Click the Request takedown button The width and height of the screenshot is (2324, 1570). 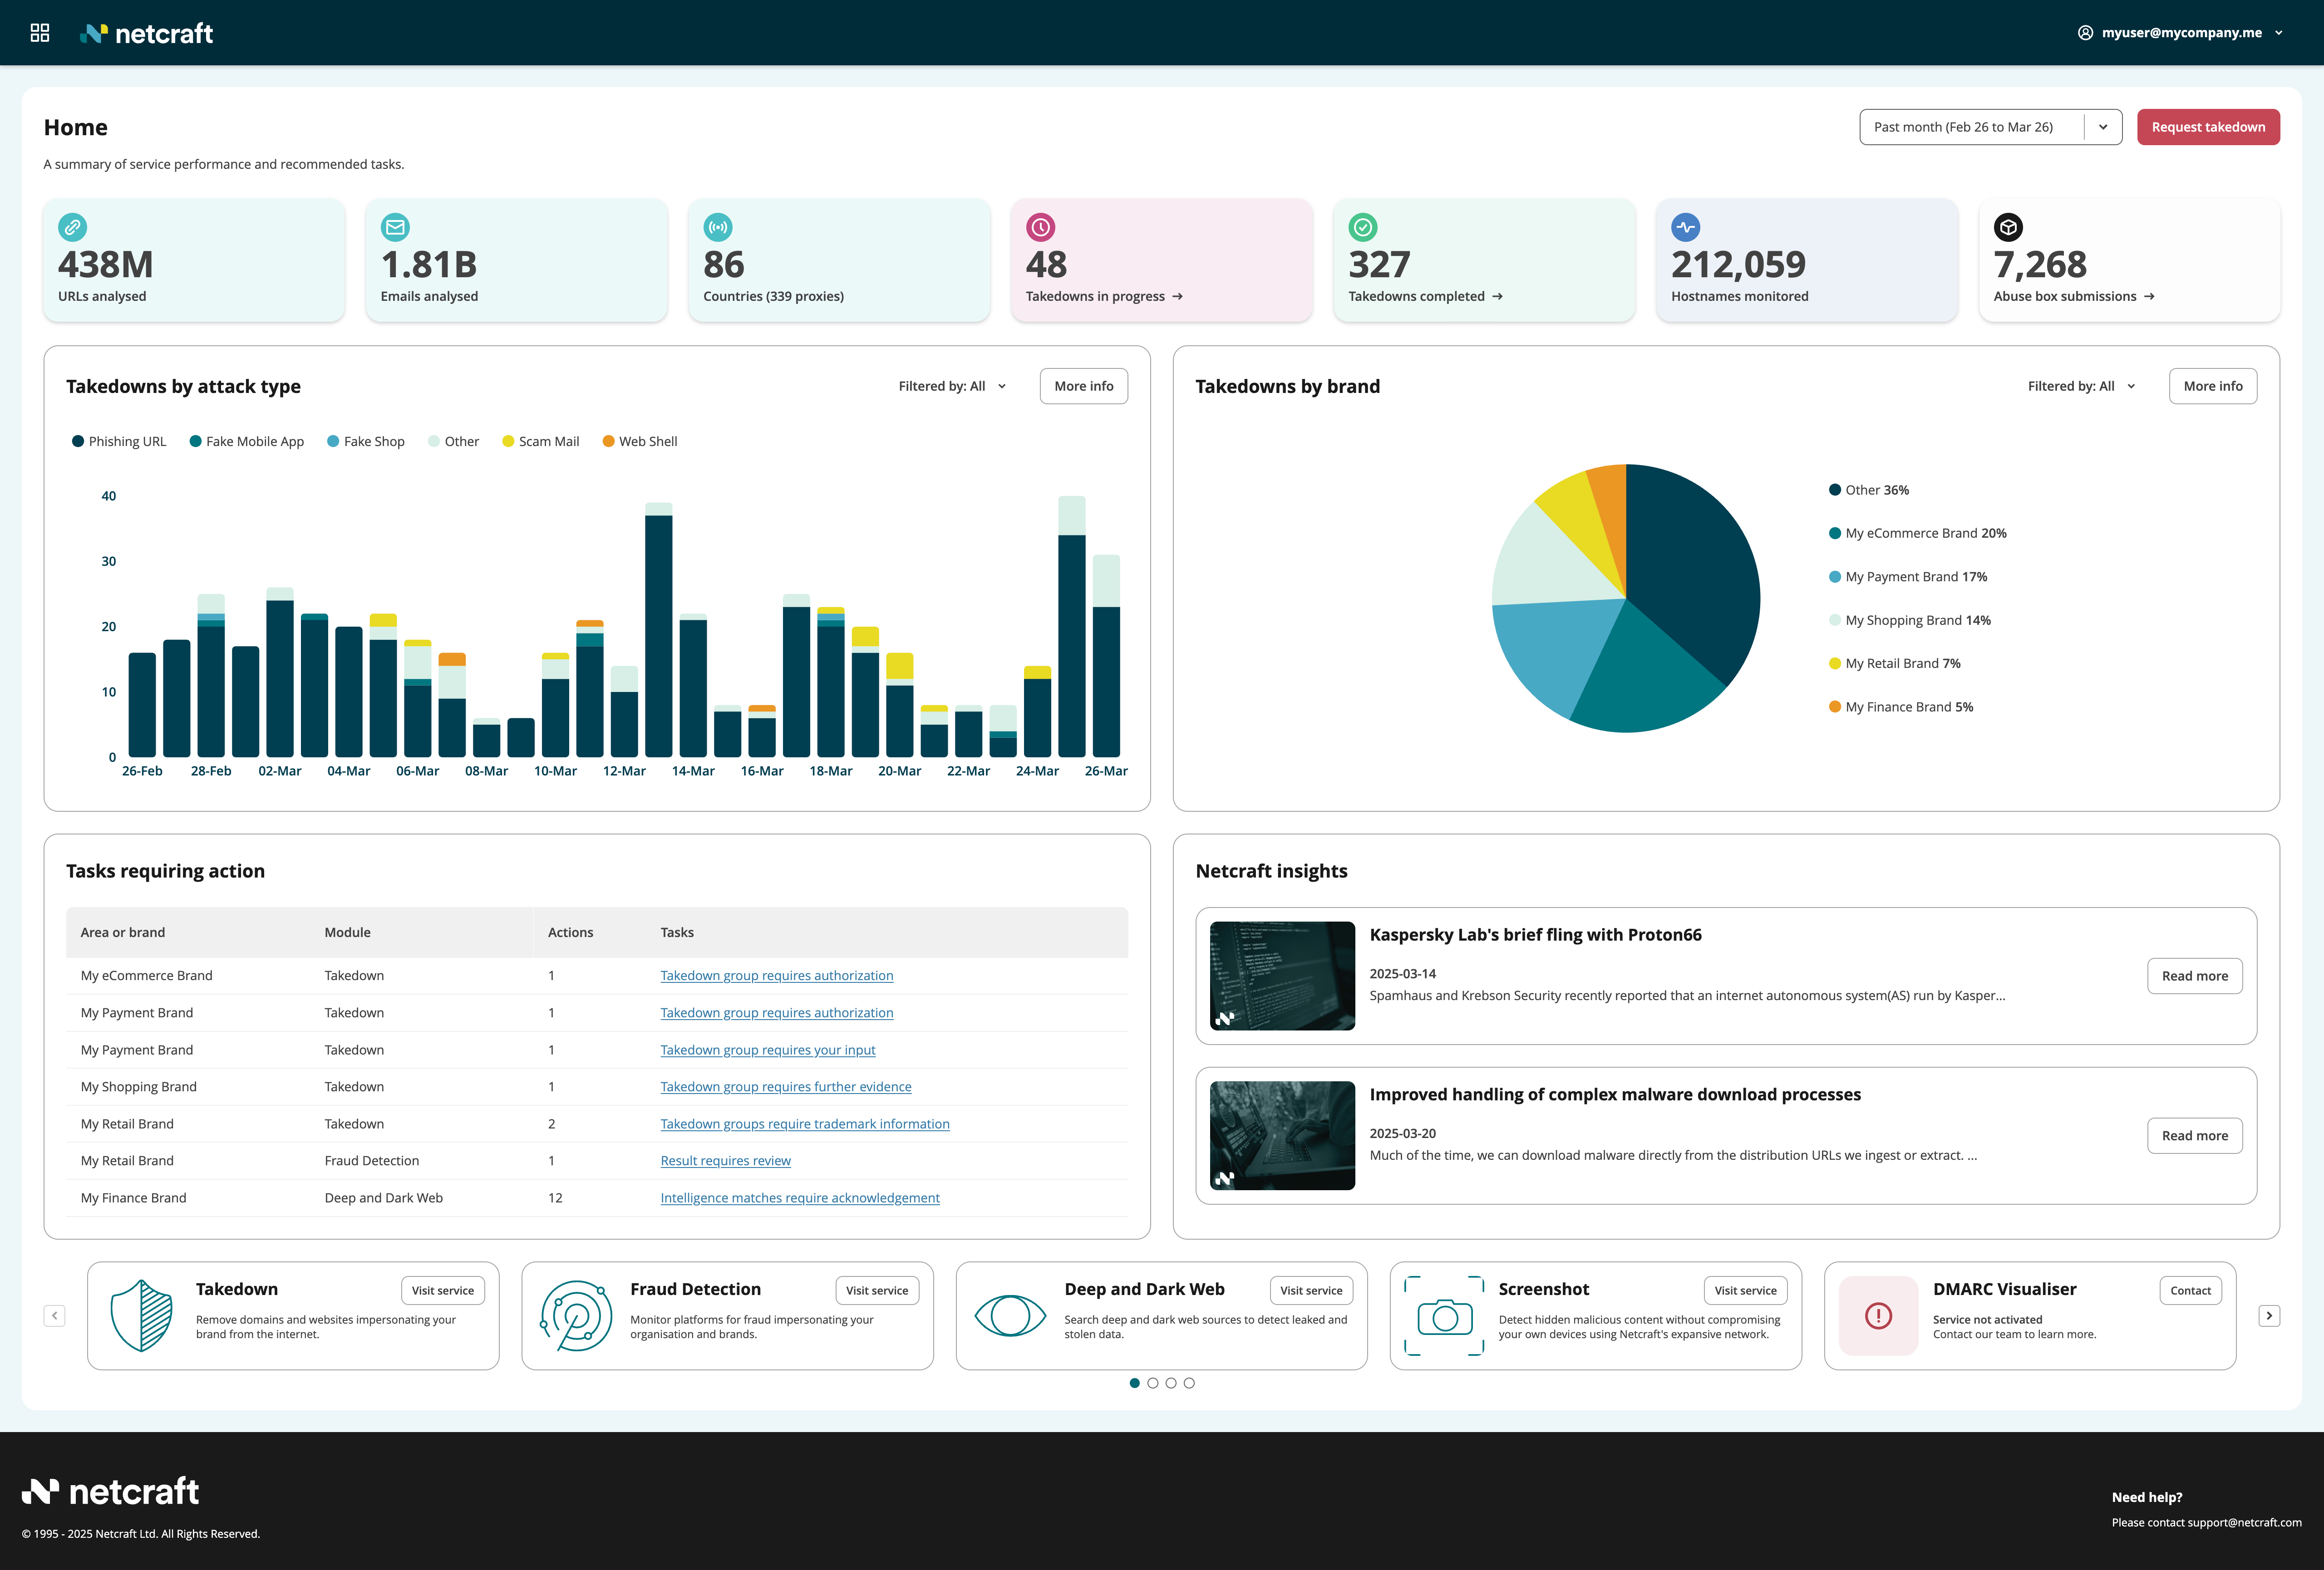click(2207, 127)
